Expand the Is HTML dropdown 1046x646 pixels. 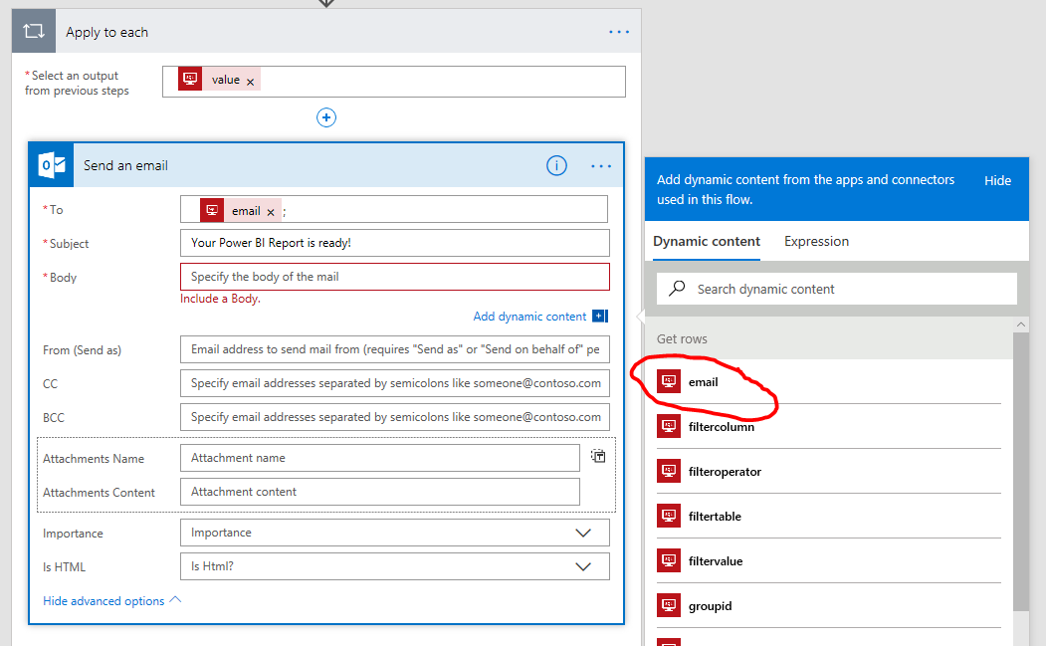click(583, 566)
